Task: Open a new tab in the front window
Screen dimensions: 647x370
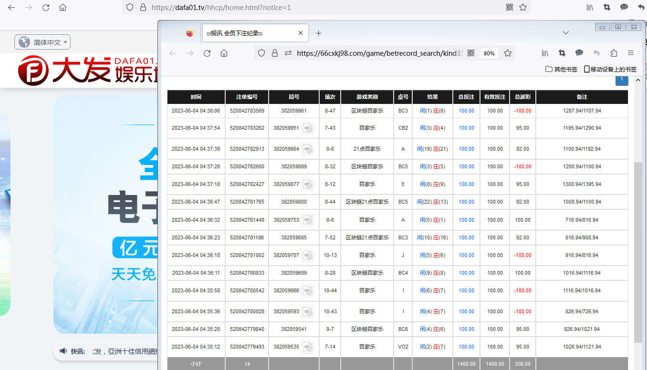Action: click(x=319, y=33)
